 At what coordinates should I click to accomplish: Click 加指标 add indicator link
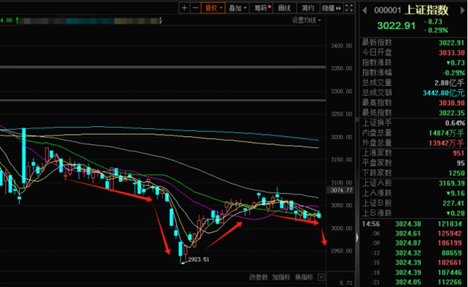point(281,277)
